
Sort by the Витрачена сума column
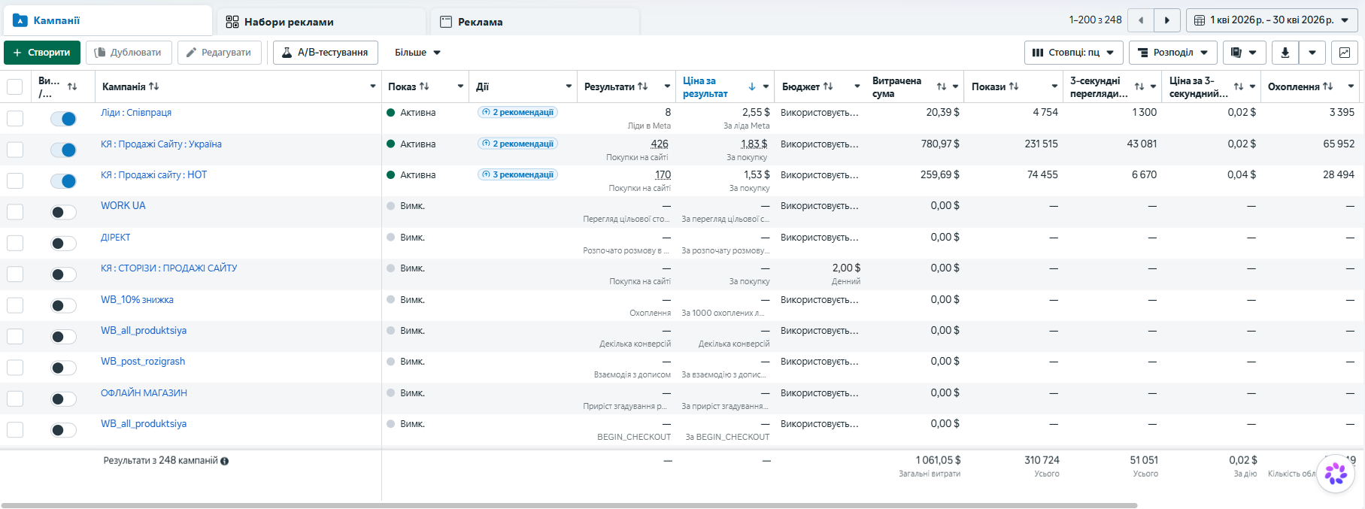tap(941, 86)
